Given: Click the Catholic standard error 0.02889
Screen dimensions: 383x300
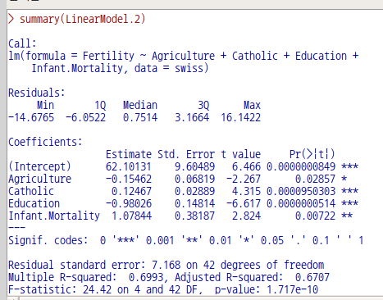Looking at the screenshot, I should click(195, 191).
